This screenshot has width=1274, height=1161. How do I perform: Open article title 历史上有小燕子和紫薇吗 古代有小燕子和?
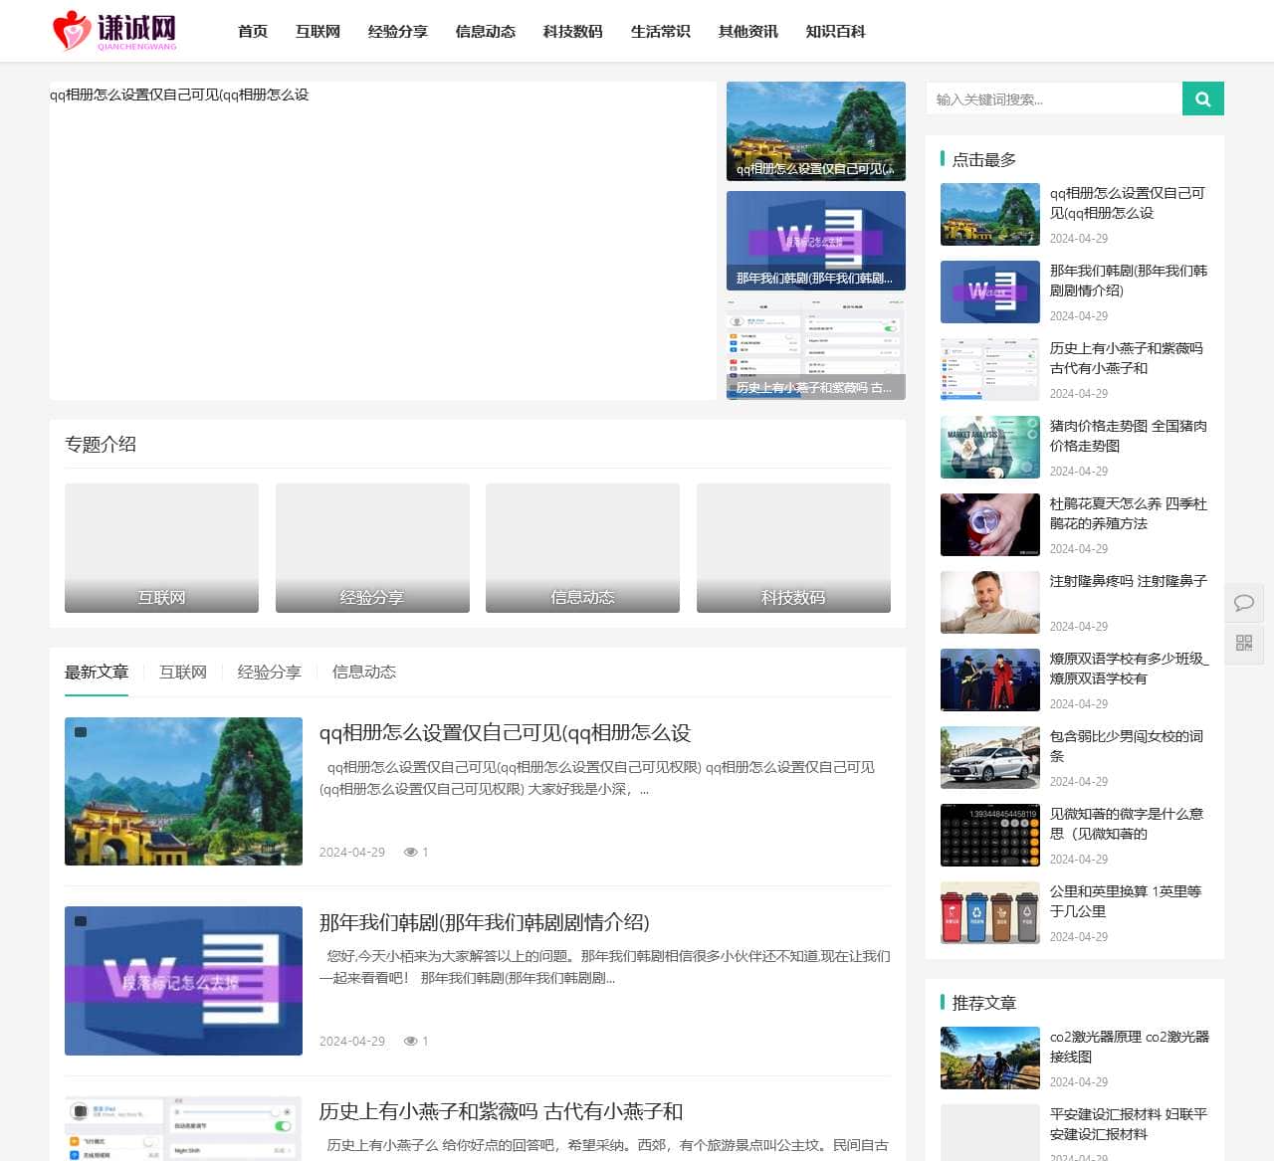pyautogui.click(x=501, y=1111)
